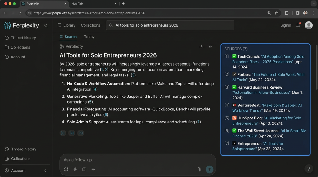Collapse the sidebar with the double-chevron icon
The height and width of the screenshot is (177, 318).
[x=46, y=25]
